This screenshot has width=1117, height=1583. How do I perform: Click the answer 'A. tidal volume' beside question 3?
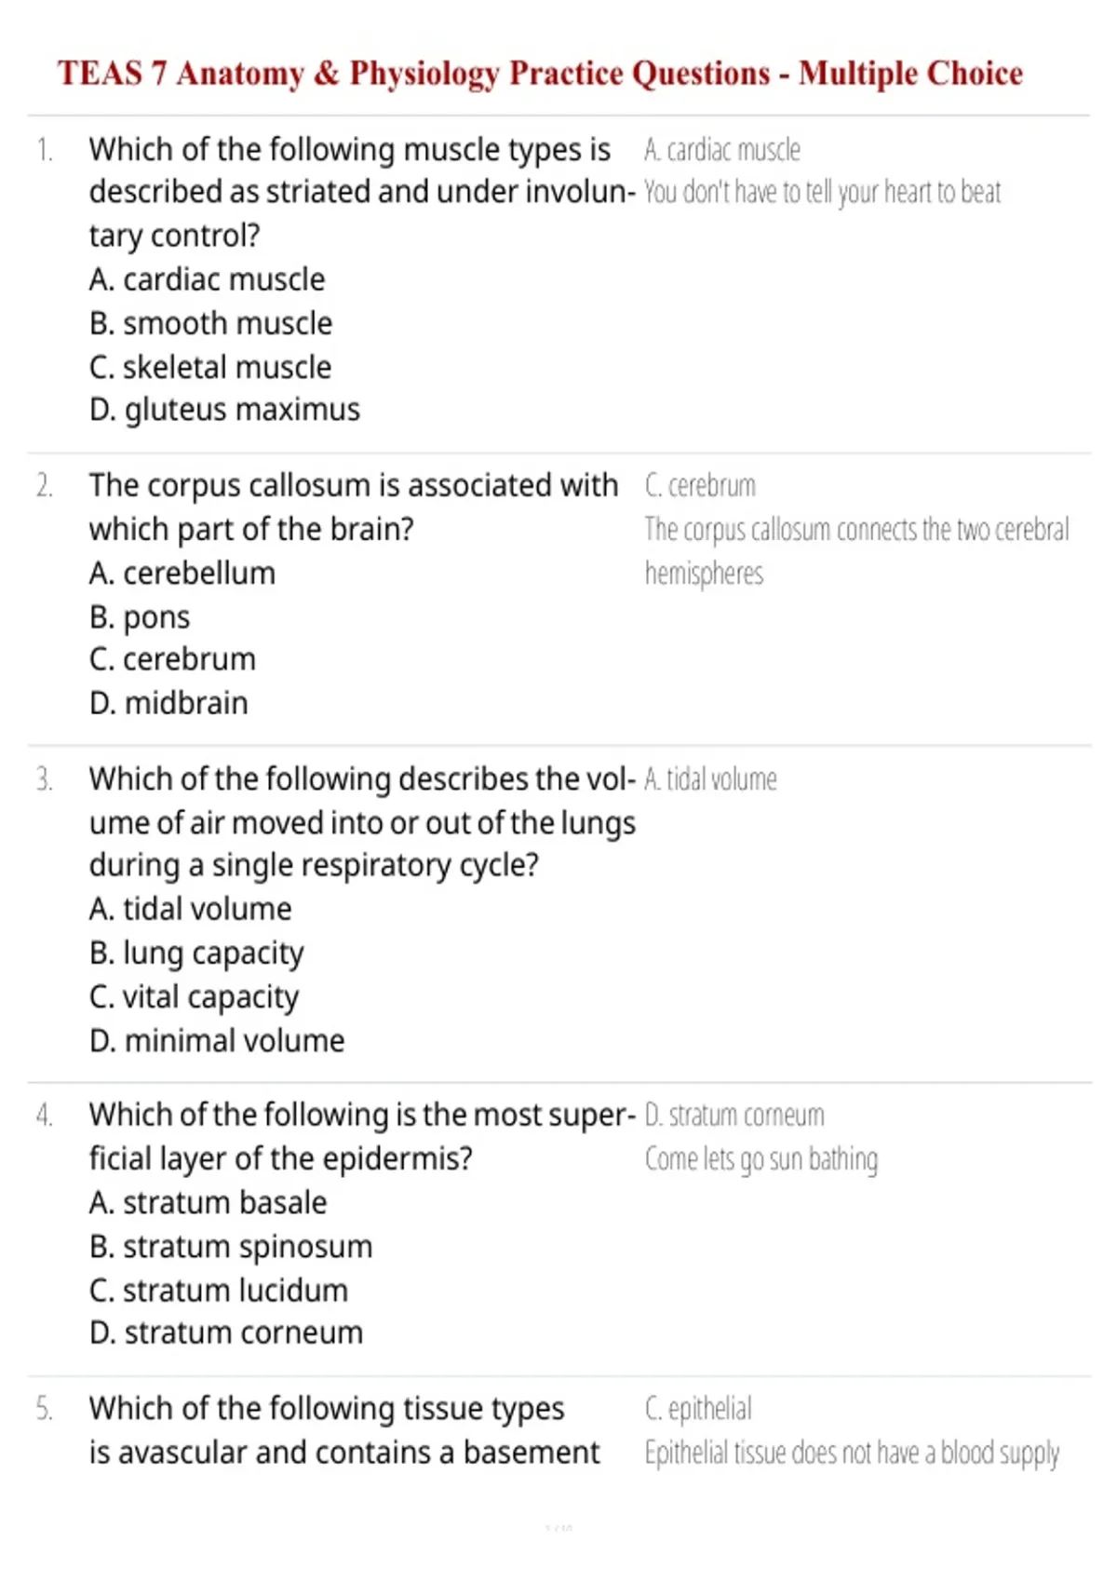tap(710, 779)
